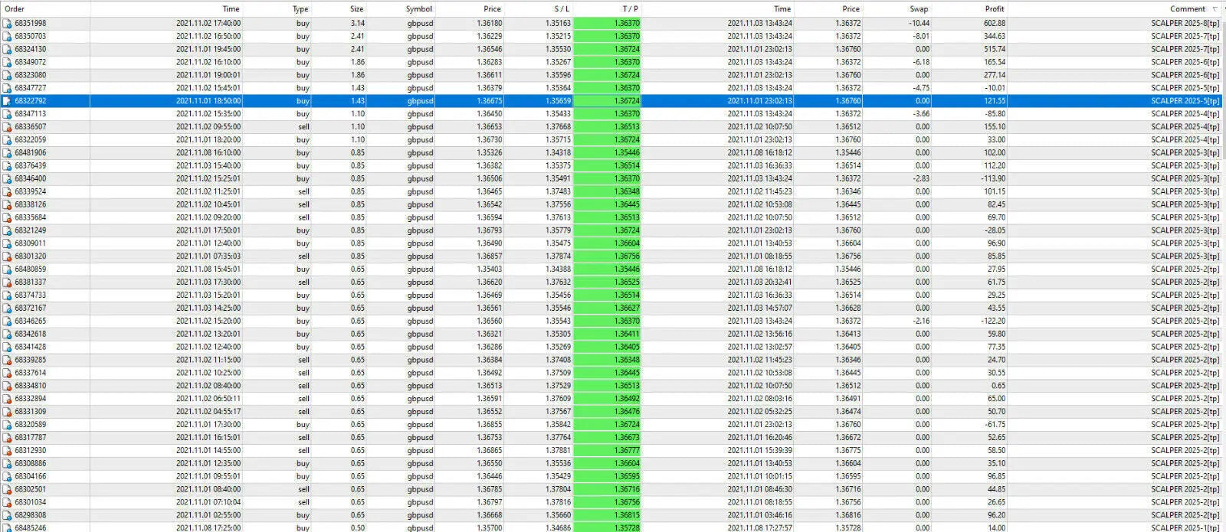1226x532 pixels.
Task: Click the order icon beside 68323080
Action: click(7, 75)
